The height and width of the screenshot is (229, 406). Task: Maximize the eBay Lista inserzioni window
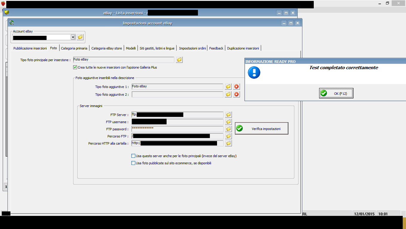pos(286,13)
